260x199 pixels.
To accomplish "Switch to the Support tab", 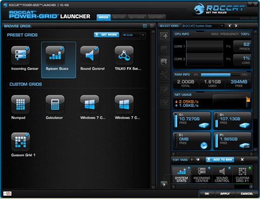I will tap(156, 17).
